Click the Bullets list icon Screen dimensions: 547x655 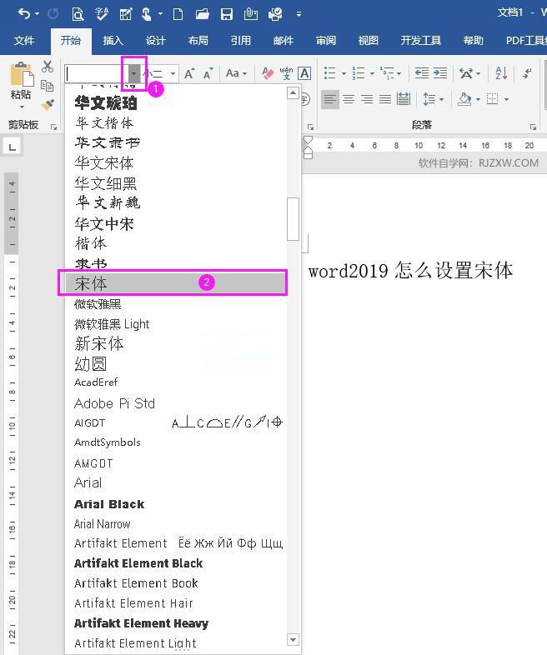(x=330, y=73)
